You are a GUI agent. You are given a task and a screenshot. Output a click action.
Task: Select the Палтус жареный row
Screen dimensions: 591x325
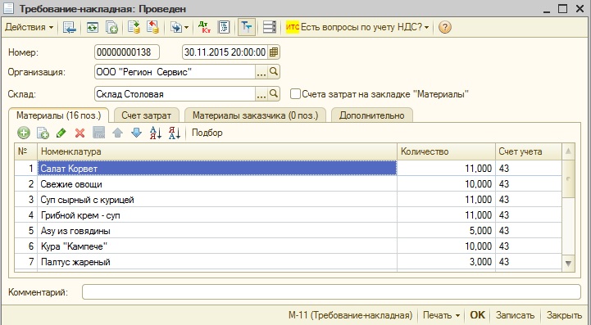click(288, 262)
